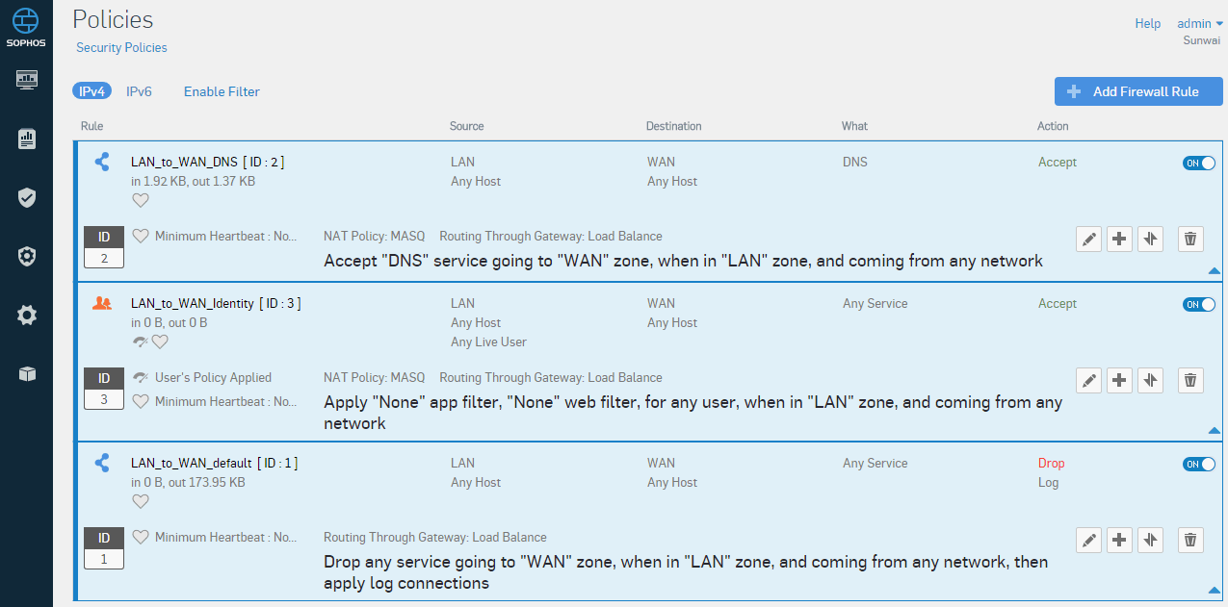Click the Sophos logo
This screenshot has width=1228, height=607.
[27, 26]
